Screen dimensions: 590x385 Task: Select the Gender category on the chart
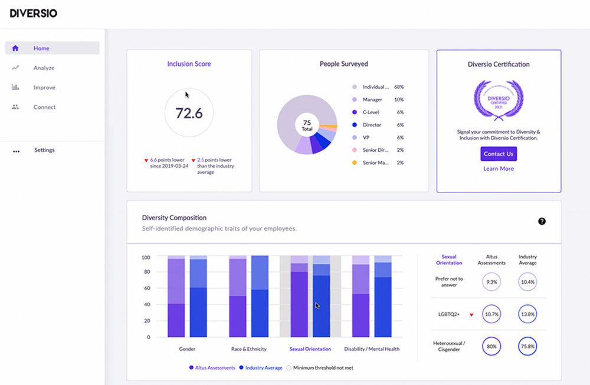point(187,349)
